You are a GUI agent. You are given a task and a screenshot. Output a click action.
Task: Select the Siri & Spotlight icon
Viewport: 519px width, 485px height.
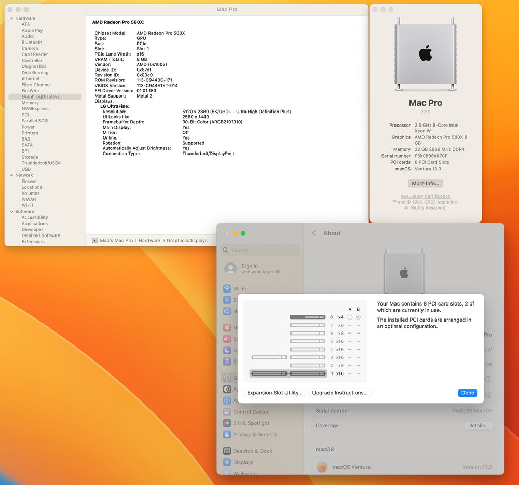[227, 423]
